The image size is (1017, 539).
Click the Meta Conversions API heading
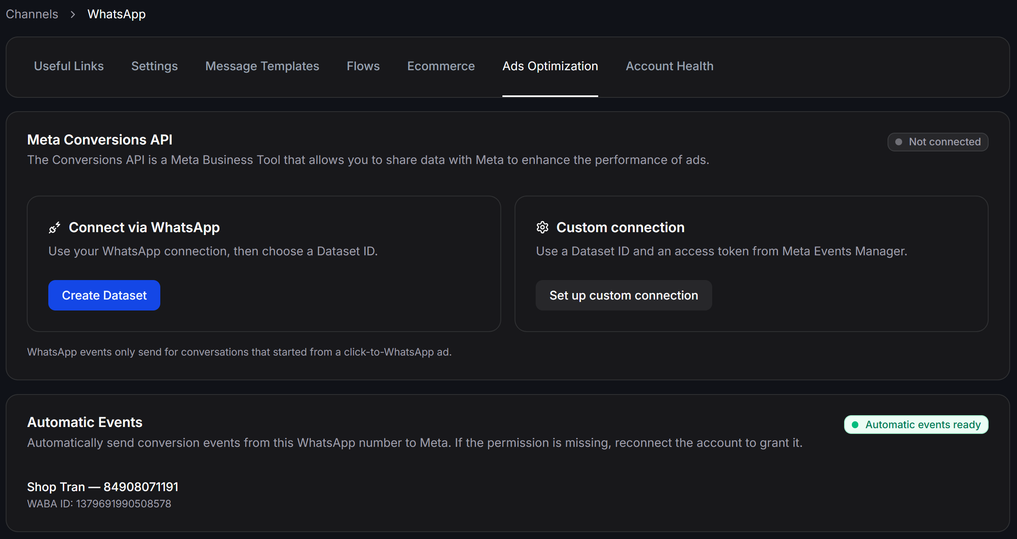[100, 140]
